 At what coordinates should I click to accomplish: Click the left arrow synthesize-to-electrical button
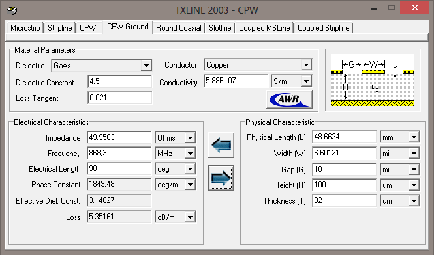pyautogui.click(x=221, y=145)
